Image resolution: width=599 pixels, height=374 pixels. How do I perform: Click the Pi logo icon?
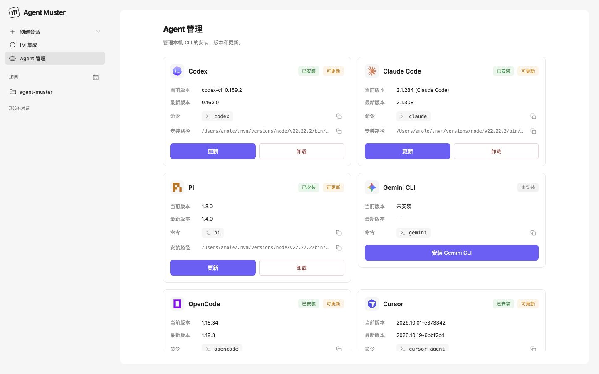point(177,187)
